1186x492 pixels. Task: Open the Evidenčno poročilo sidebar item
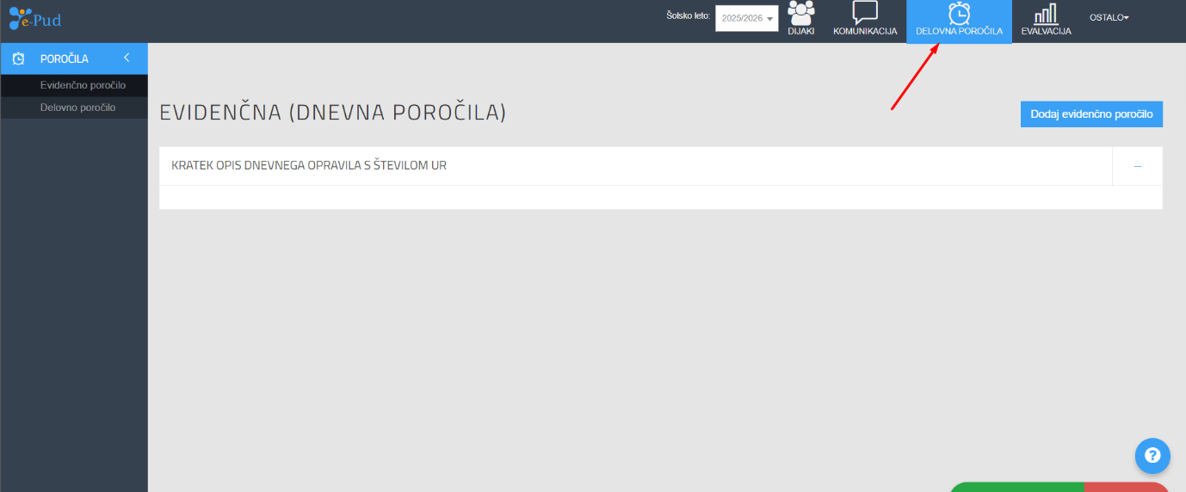[74, 85]
